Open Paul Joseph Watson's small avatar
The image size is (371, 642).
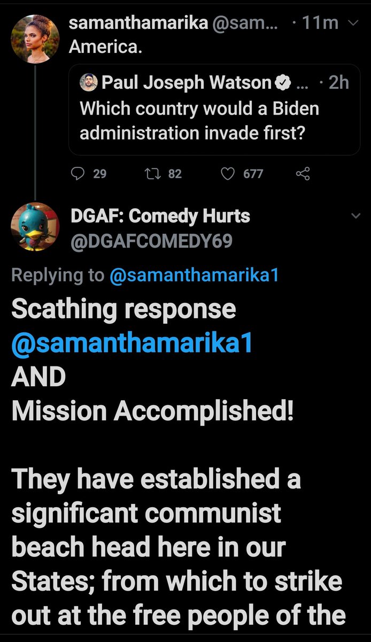[x=89, y=82]
